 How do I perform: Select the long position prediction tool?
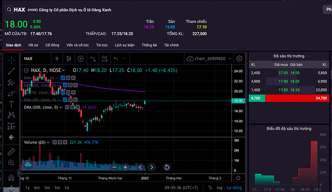(11, 126)
